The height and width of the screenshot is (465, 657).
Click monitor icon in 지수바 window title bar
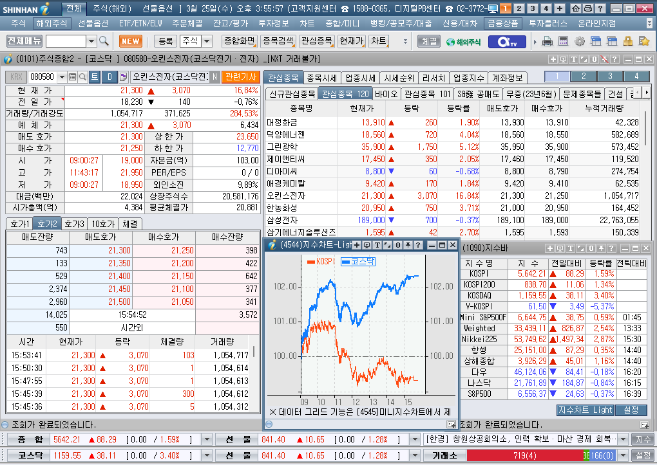coord(560,249)
